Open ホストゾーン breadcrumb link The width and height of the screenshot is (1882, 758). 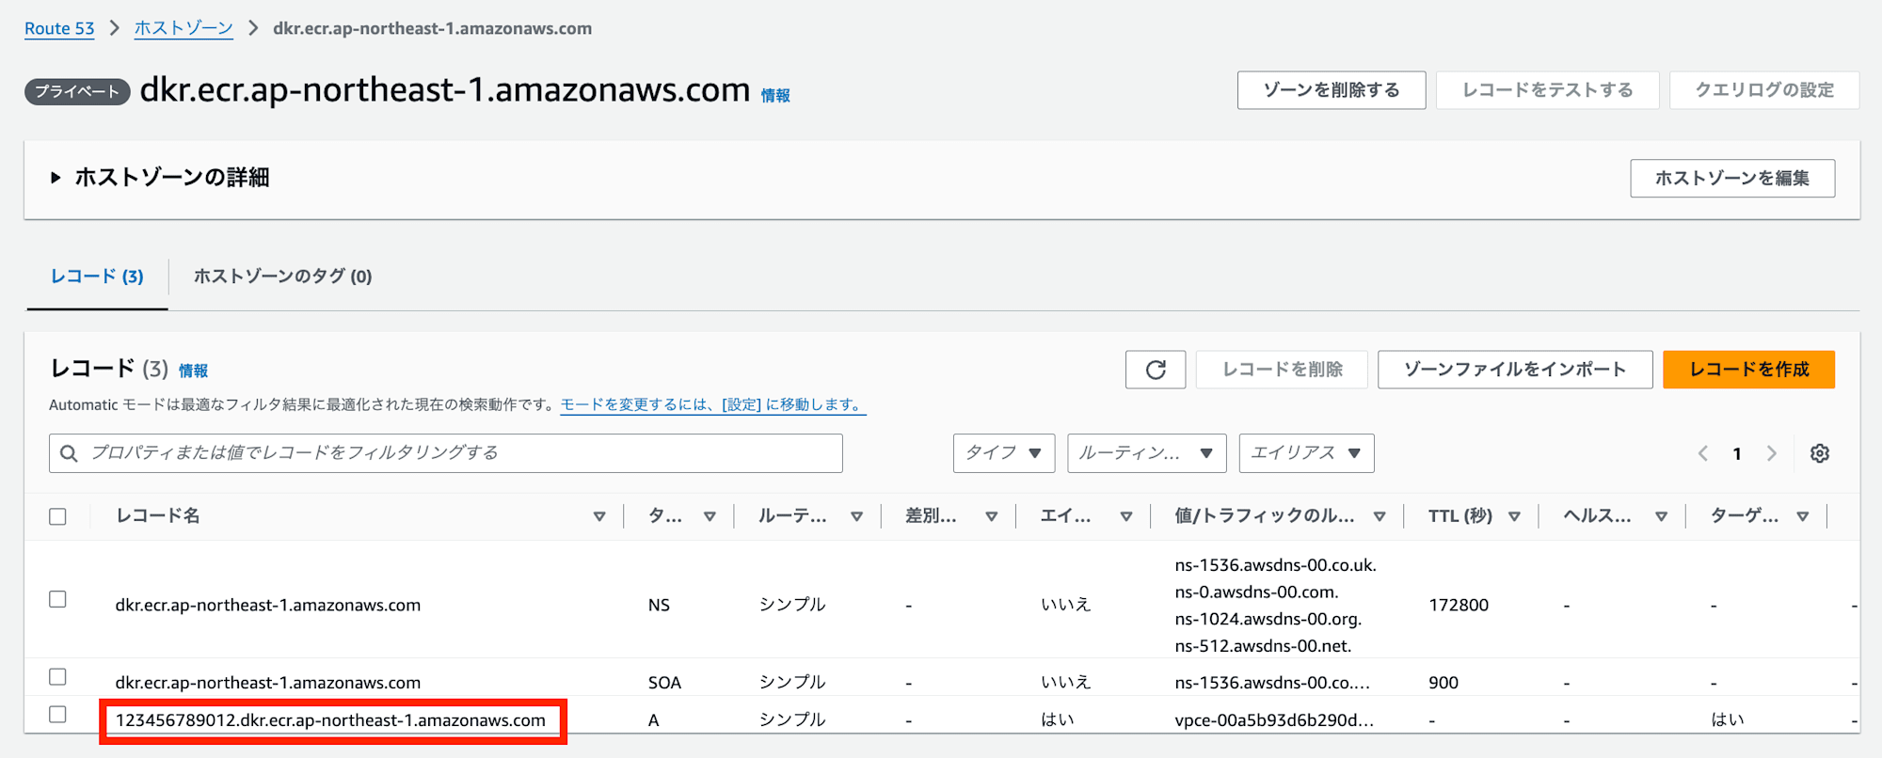183,28
